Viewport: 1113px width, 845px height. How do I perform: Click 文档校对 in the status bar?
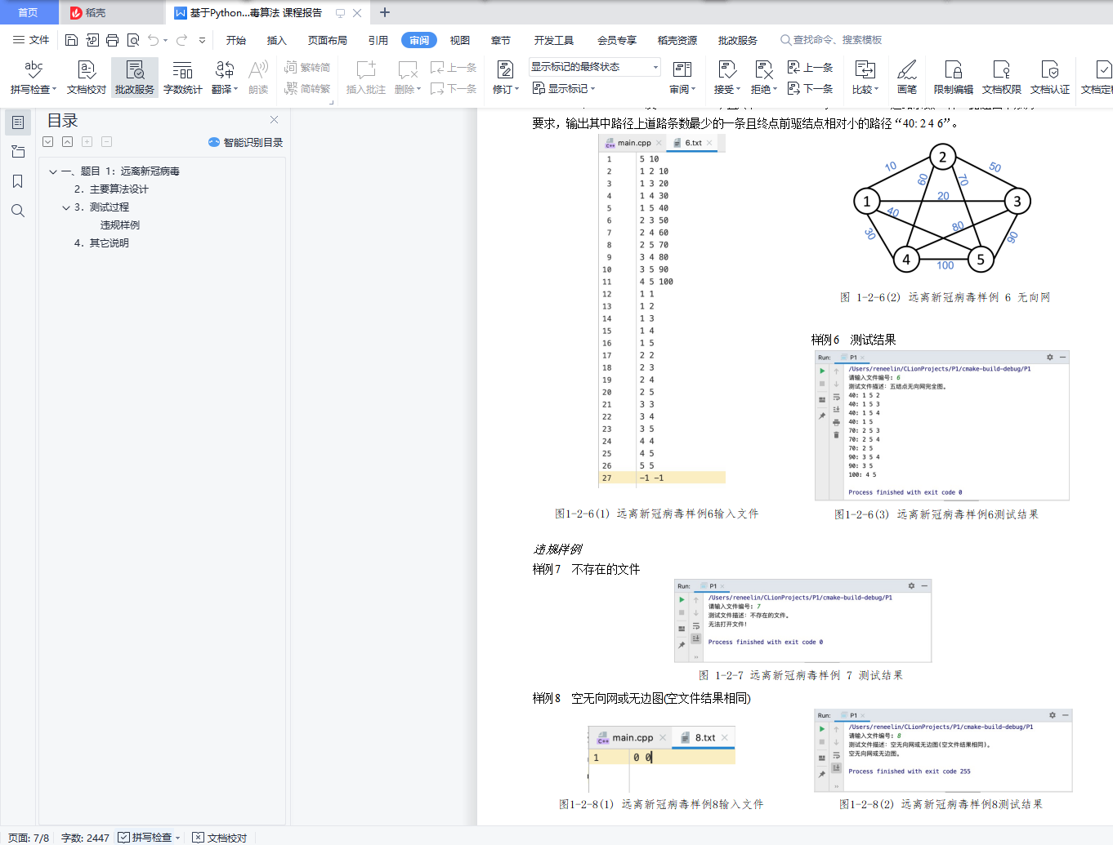coord(220,838)
